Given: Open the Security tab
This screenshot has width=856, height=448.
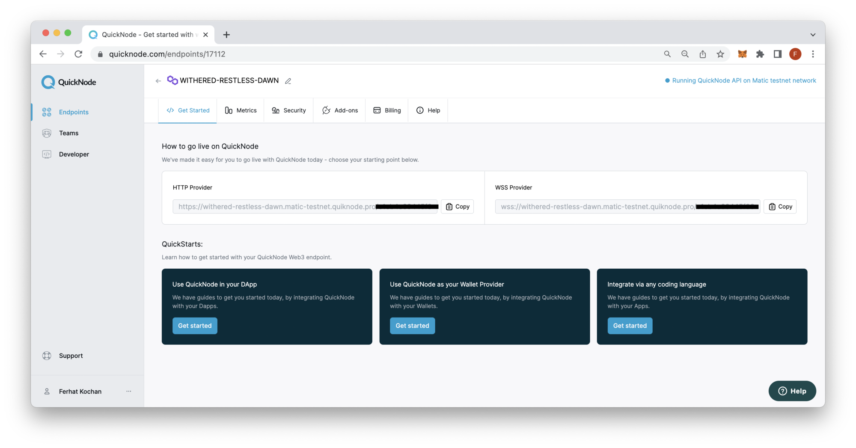Looking at the screenshot, I should (289, 110).
